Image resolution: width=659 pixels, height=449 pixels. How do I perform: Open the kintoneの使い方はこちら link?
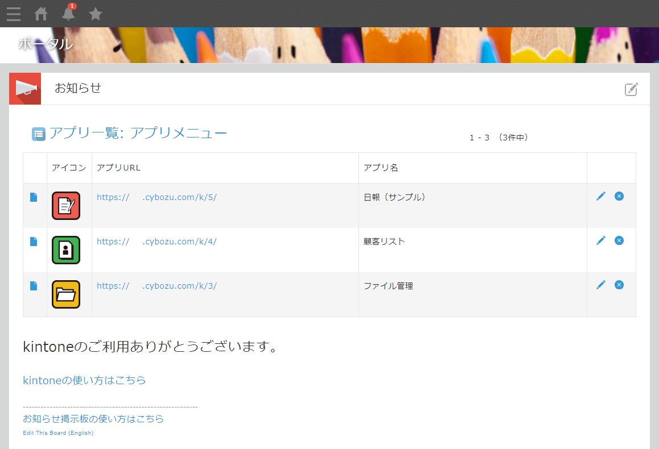tap(84, 380)
